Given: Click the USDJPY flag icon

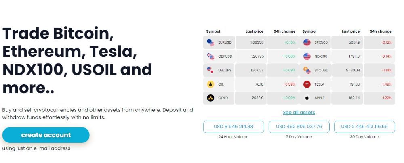Looking at the screenshot, I should point(210,70).
